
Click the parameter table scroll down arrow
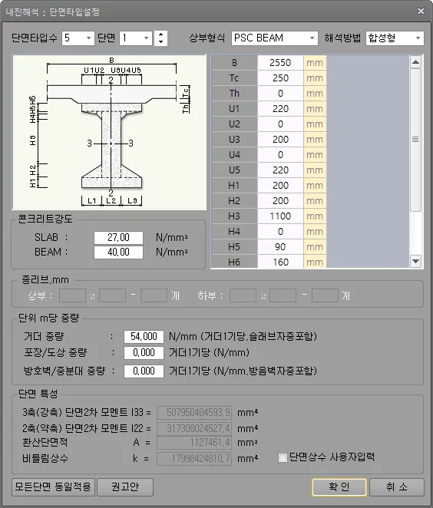416,261
